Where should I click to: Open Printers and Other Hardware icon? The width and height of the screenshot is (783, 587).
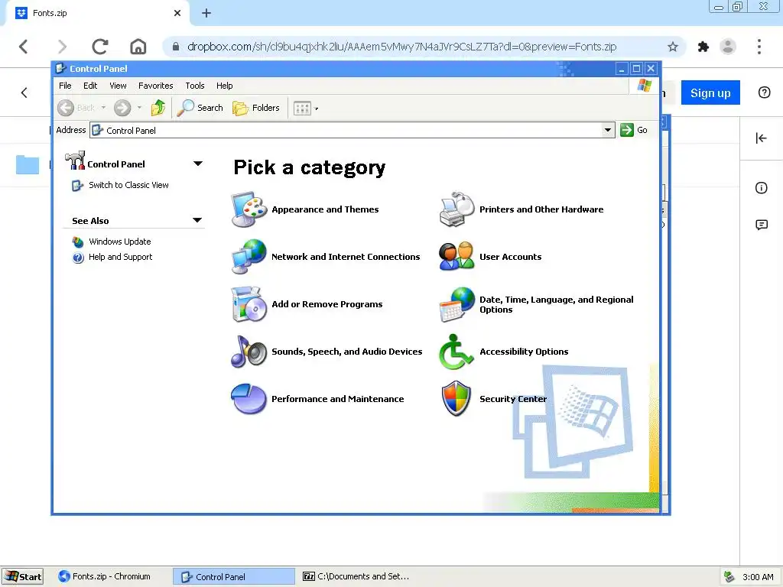click(x=456, y=209)
